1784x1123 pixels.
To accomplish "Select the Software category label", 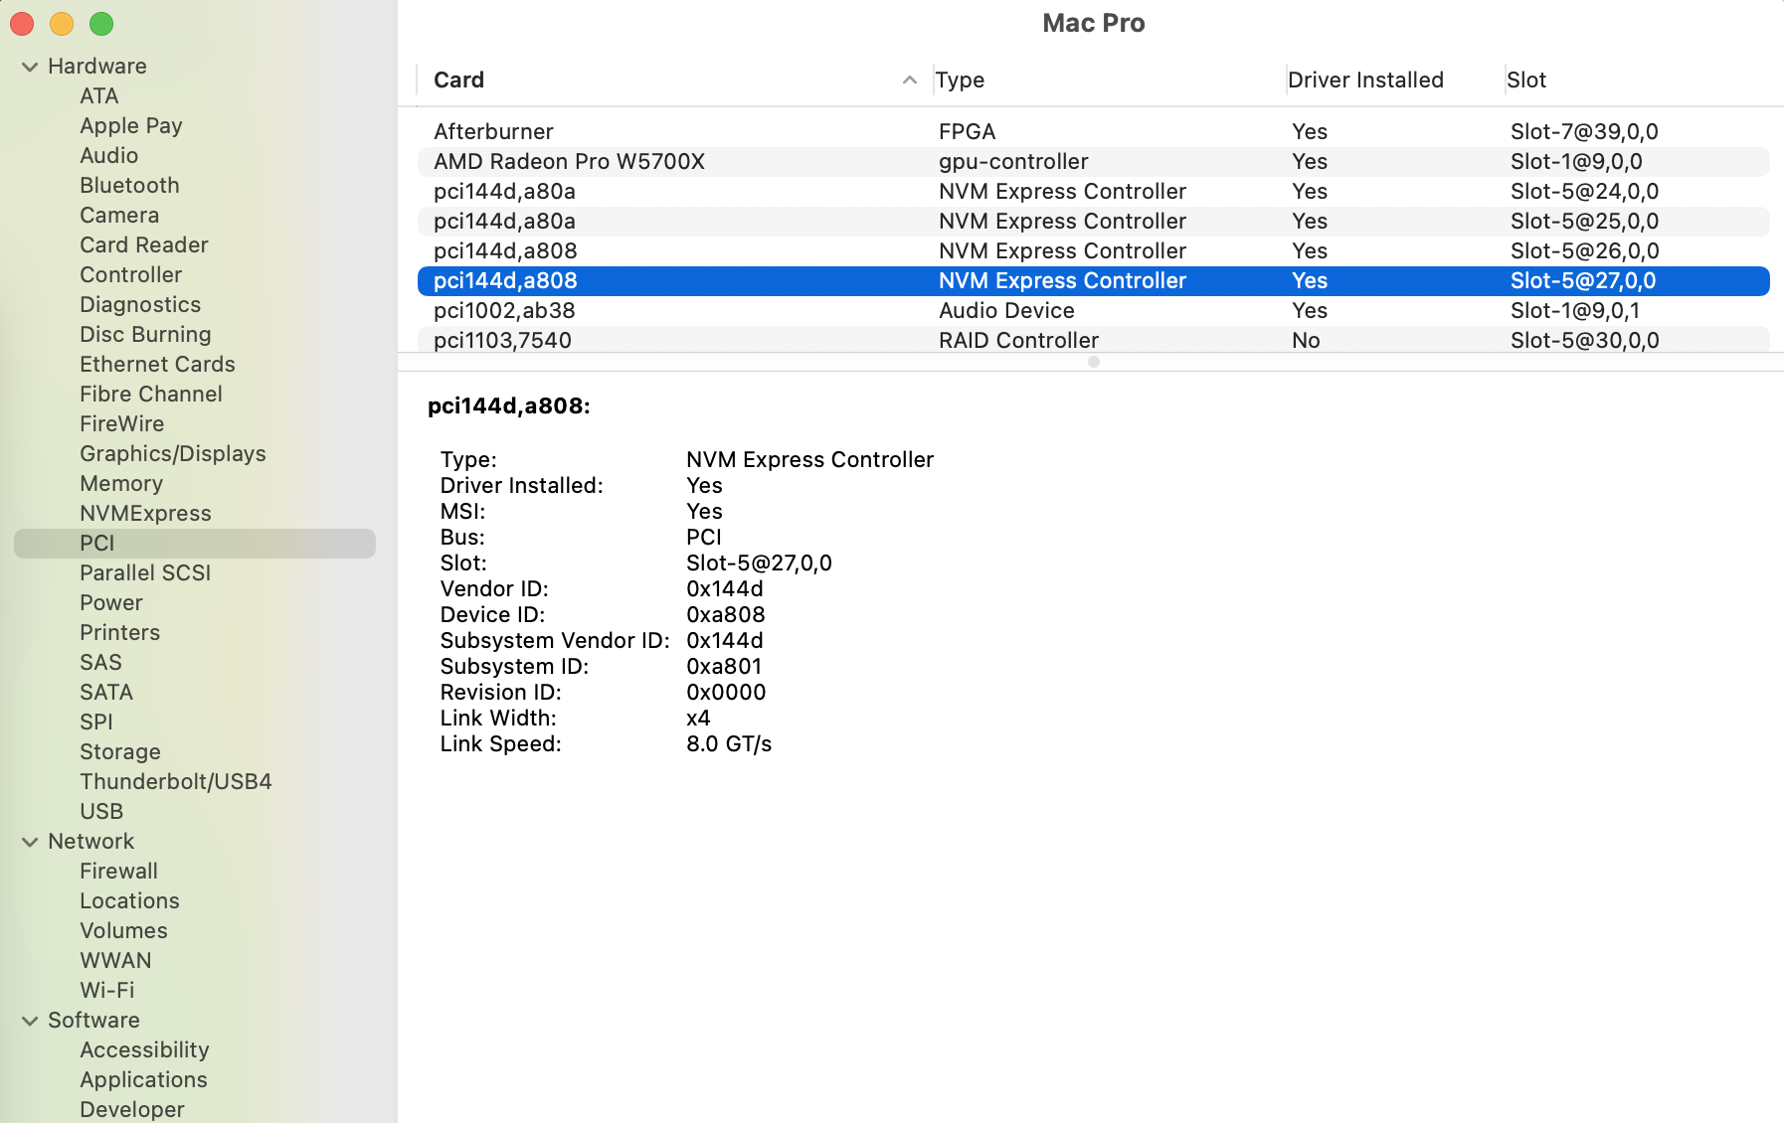I will 93,1021.
